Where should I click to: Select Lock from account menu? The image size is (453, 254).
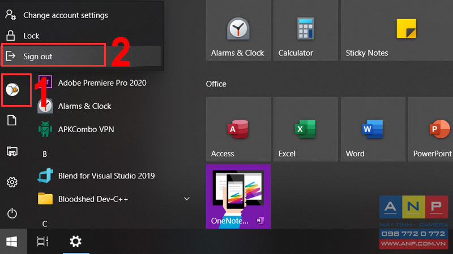tap(82, 36)
